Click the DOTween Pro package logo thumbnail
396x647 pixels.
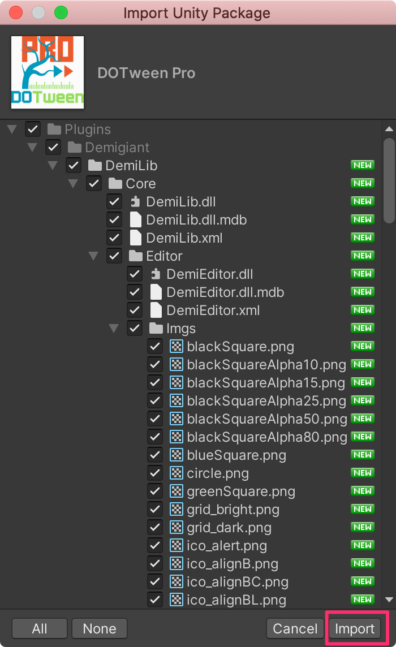coord(48,72)
